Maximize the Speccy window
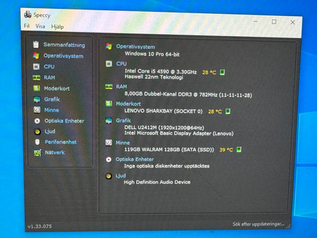The width and height of the screenshot is (317, 238). pos(274,21)
